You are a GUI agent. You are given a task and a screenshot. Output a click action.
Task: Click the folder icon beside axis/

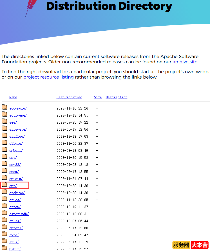(5, 241)
